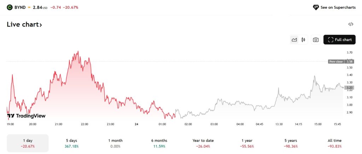Click the Prev close price label

336,62
